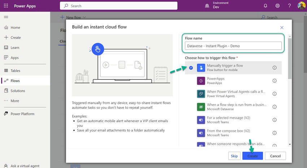
Task: Open the help question mark
Action: (x=289, y=6)
